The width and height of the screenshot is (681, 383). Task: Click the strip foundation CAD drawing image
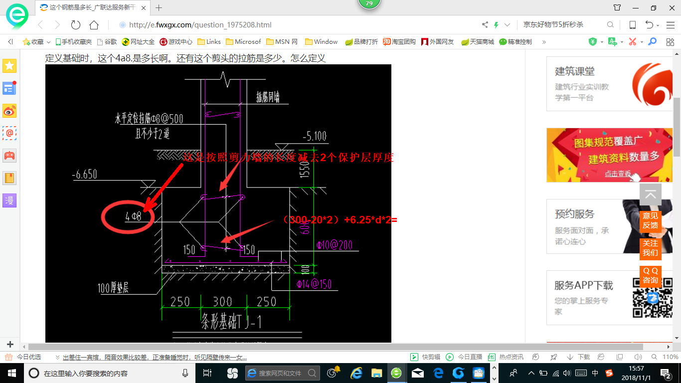(x=218, y=203)
